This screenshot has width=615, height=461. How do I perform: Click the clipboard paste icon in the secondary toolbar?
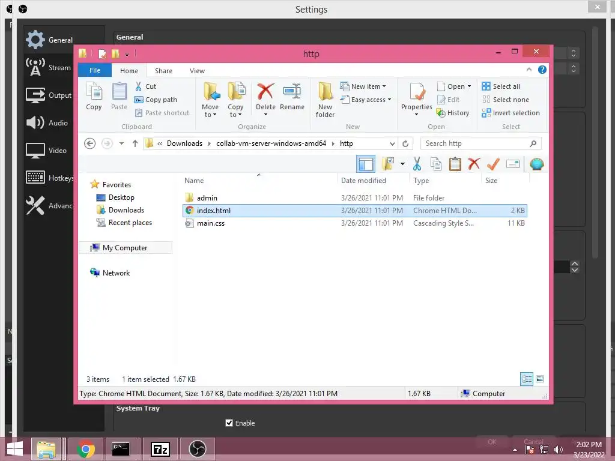455,164
